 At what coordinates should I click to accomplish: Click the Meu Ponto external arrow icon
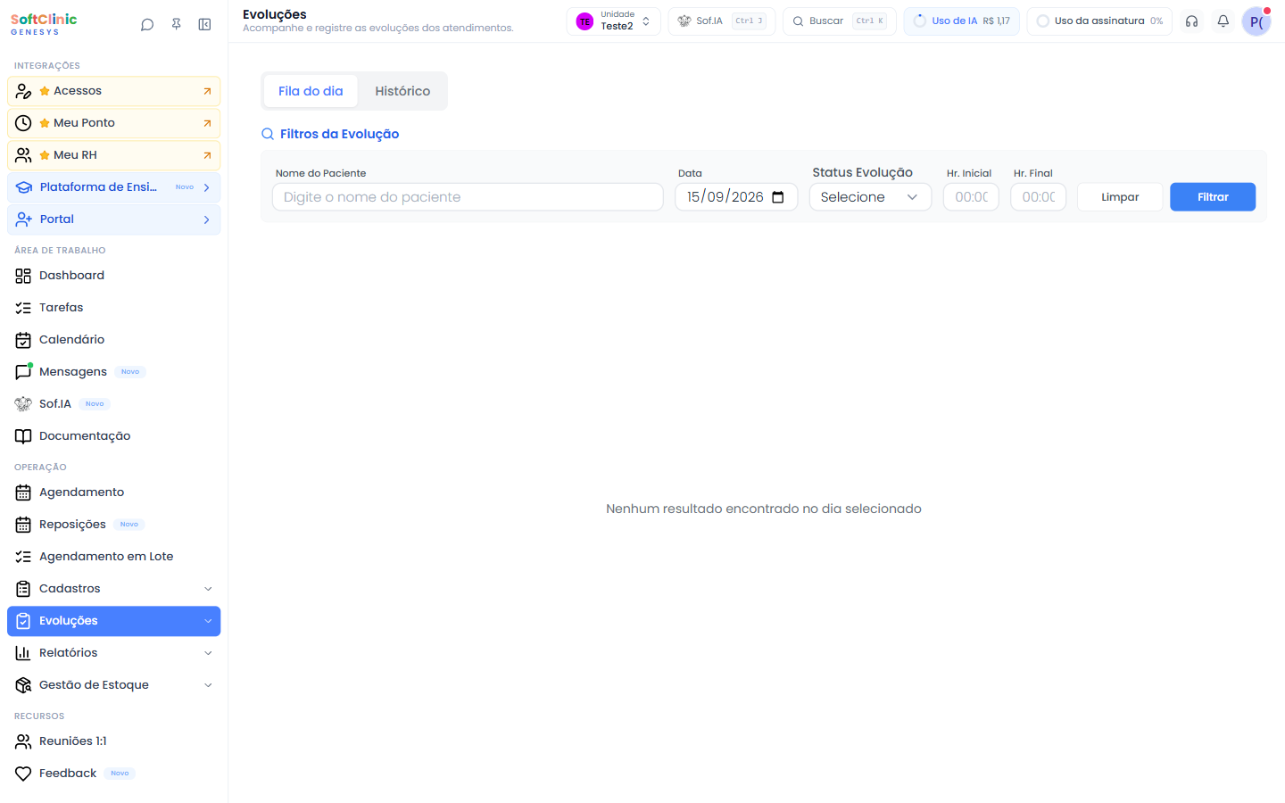[207, 123]
